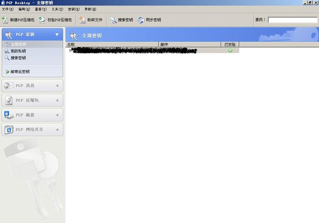Open the 帮助(H) menu
Image resolution: width=319 pixels, height=223 pixels.
click(x=90, y=9)
